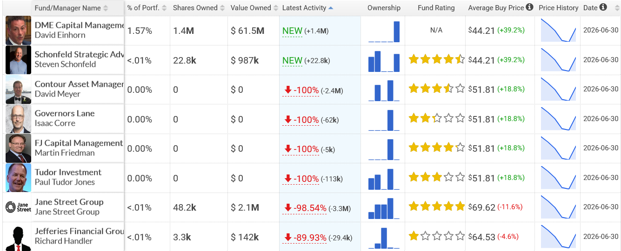Open price history sparkline for Jefferies

coord(558,237)
